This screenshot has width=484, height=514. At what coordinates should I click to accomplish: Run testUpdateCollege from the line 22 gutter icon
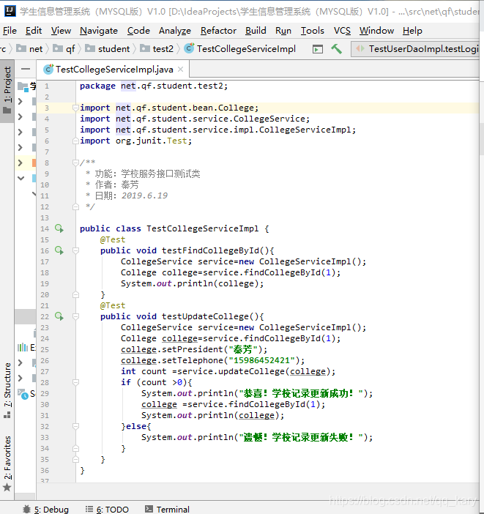[59, 316]
